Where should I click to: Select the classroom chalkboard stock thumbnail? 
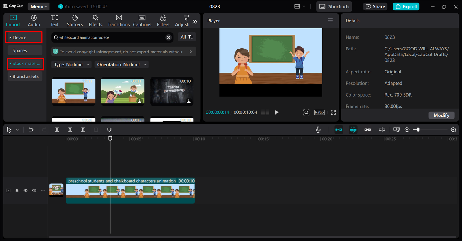point(74,91)
